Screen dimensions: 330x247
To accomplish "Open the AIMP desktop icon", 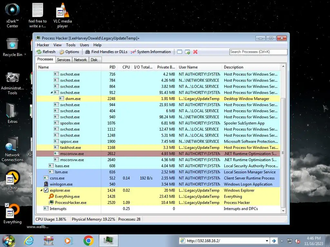I will click(x=13, y=180).
